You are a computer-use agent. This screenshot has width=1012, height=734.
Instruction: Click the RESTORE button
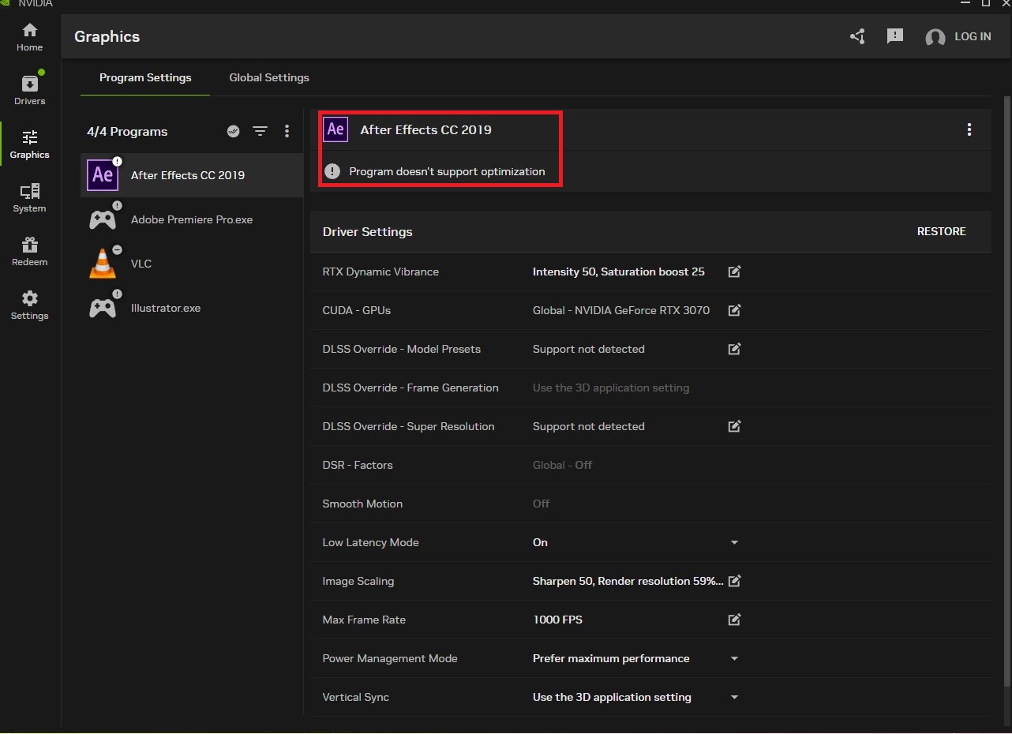point(941,231)
